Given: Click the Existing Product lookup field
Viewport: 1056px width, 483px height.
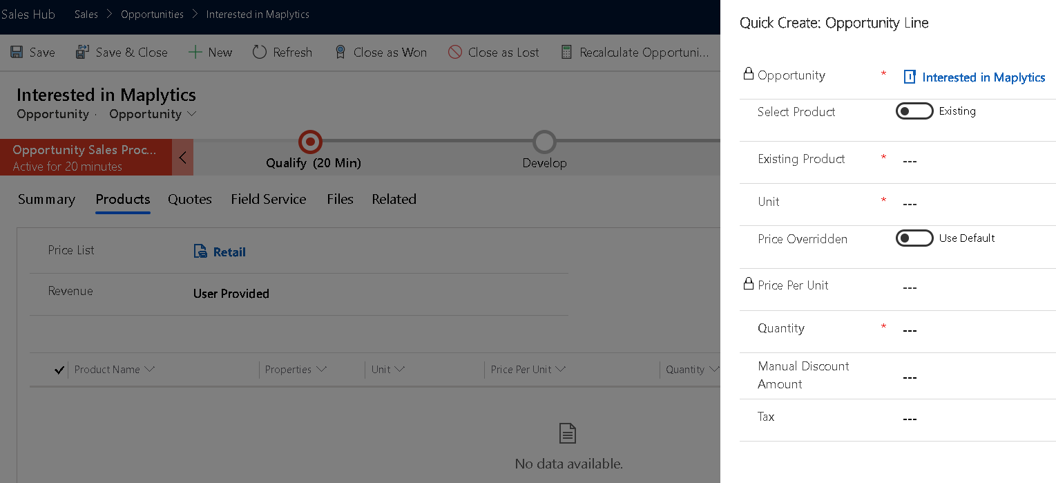Looking at the screenshot, I should coord(977,161).
